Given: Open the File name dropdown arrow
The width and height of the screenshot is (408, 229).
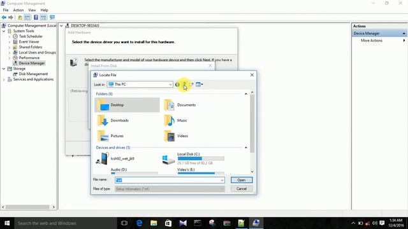Looking at the screenshot, I should (222, 180).
